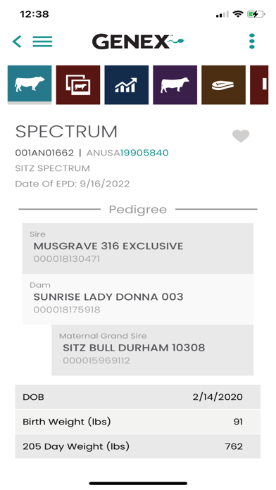Screen dimensions: 276x490
Task: Open maternal grand sire SITZ BULL DURHAM
Action: click(153, 350)
